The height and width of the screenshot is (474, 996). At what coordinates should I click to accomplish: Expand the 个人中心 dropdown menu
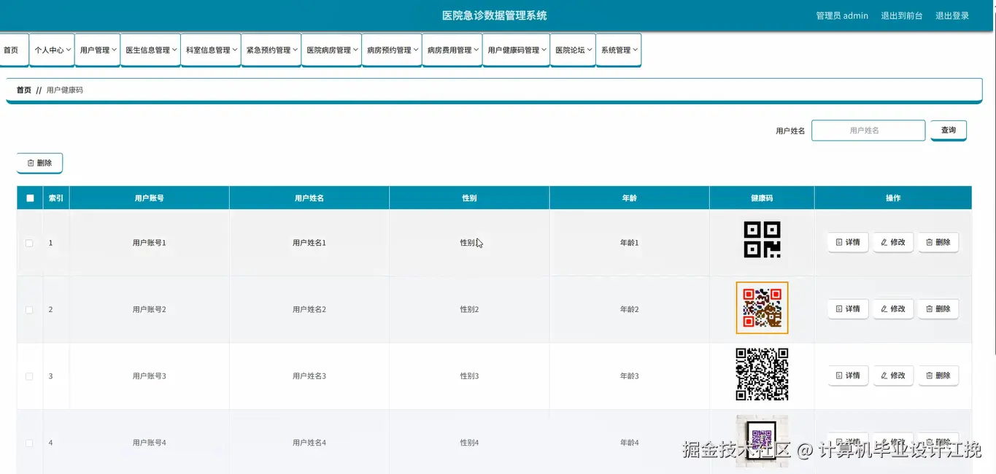click(x=53, y=50)
